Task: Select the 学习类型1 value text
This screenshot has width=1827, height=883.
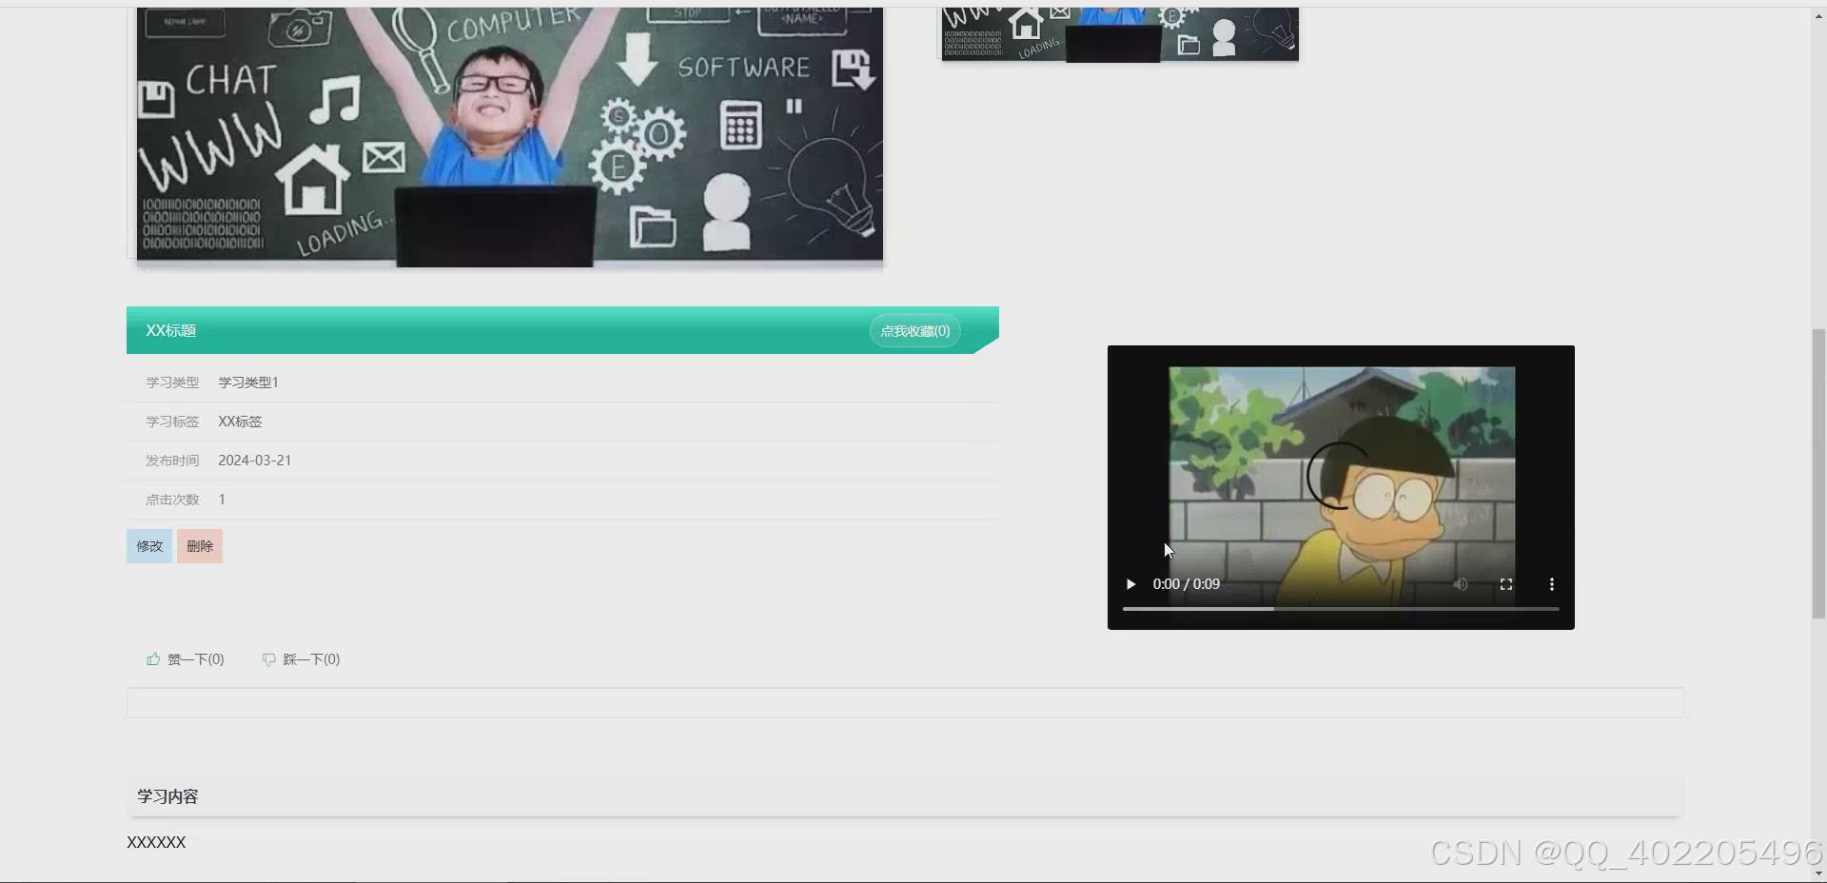Action: pyautogui.click(x=248, y=383)
